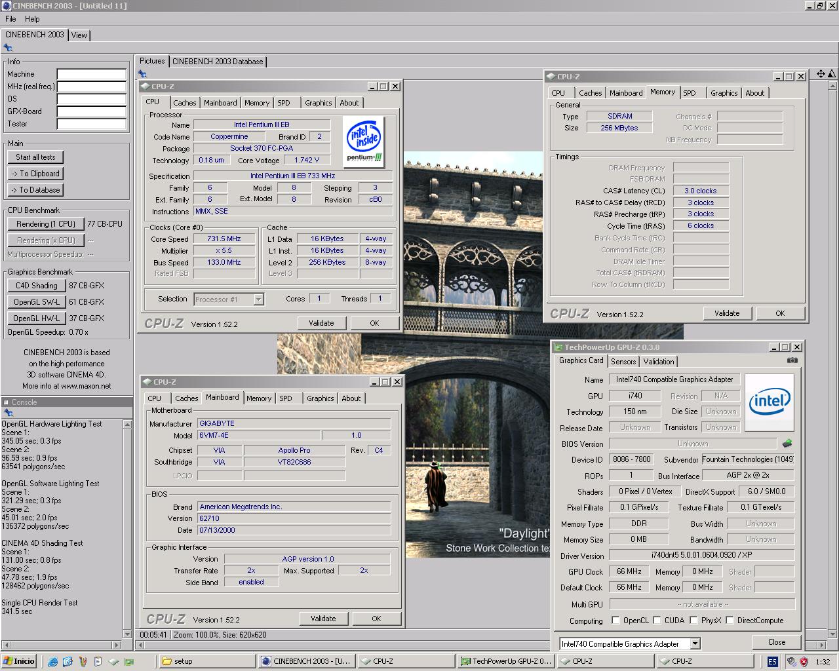This screenshot has height=671, width=839.
Task: Click the pin icon in the Console panel
Action: (x=8, y=413)
